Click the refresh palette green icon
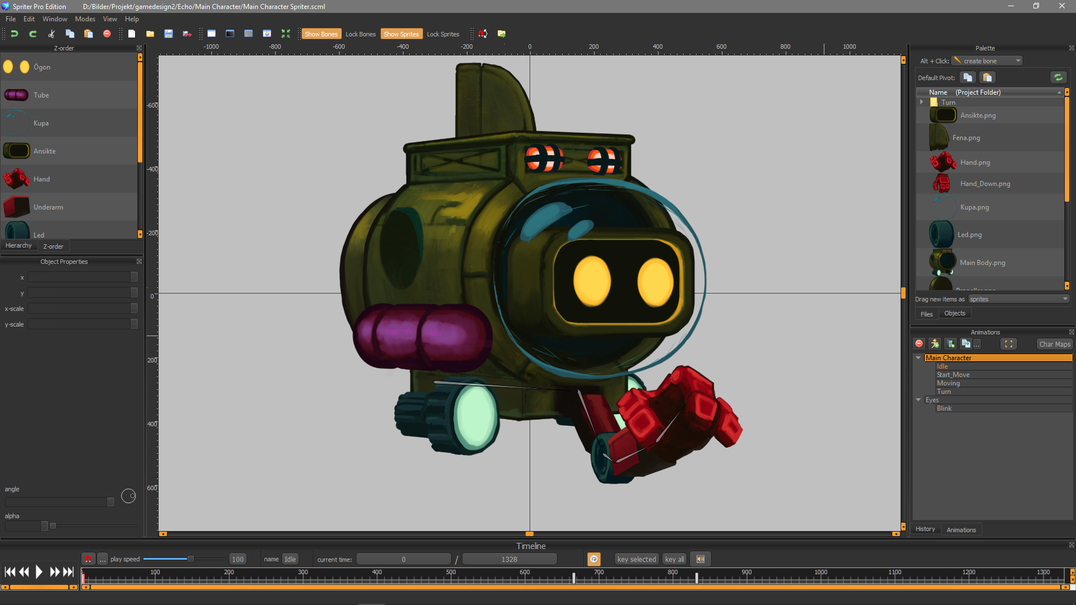 1058,77
